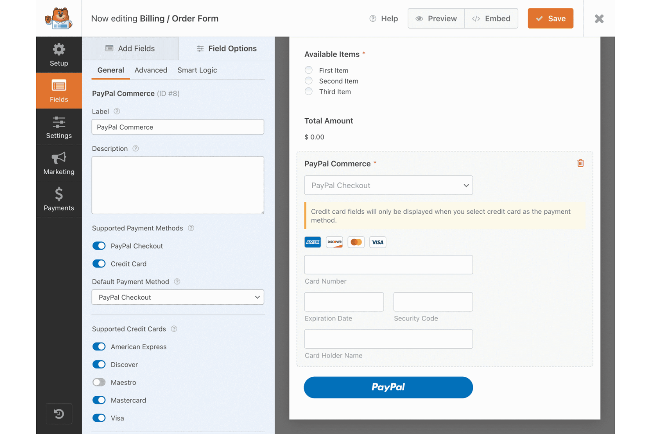Click the help icon next to Label

(117, 111)
